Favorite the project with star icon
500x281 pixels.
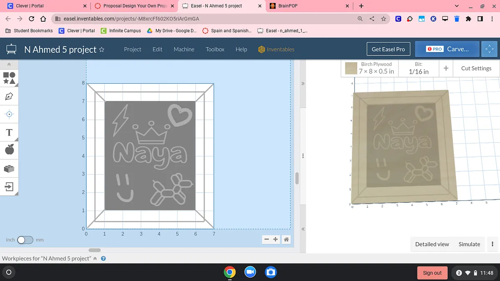[101, 50]
